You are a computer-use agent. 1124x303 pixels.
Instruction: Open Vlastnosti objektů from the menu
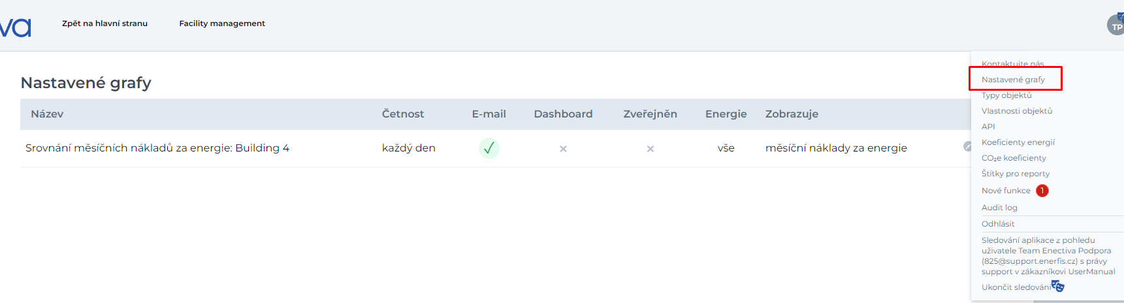tap(1016, 111)
